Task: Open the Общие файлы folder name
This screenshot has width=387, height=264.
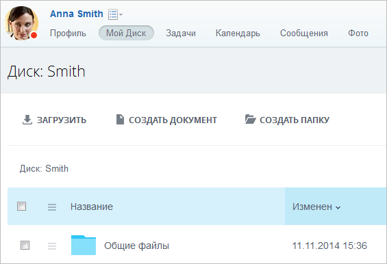Action: point(136,246)
